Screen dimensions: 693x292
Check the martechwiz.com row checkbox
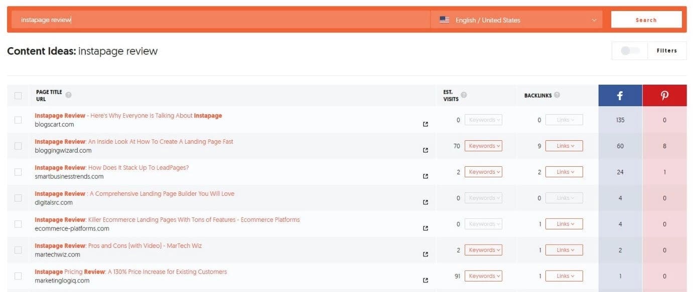pyautogui.click(x=18, y=250)
